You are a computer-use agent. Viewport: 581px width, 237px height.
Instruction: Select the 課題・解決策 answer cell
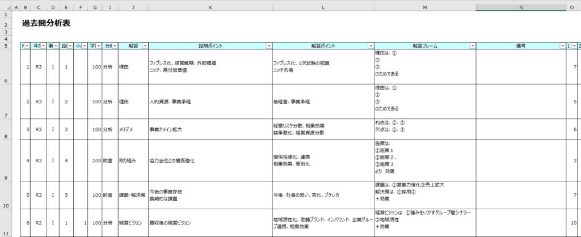tap(133, 195)
